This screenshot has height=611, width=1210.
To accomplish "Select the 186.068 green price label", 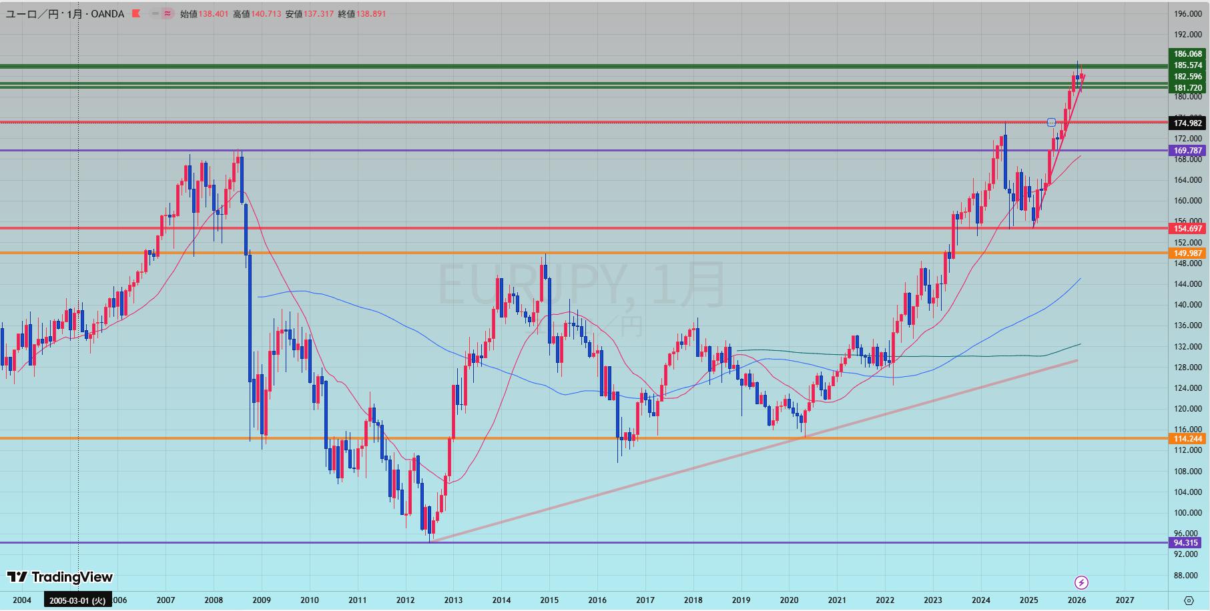I will click(1188, 54).
